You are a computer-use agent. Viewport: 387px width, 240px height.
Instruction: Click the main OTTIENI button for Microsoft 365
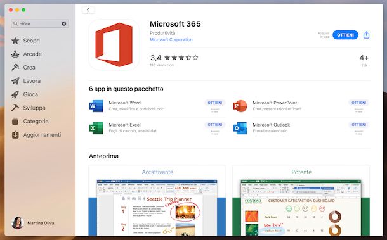pos(345,35)
